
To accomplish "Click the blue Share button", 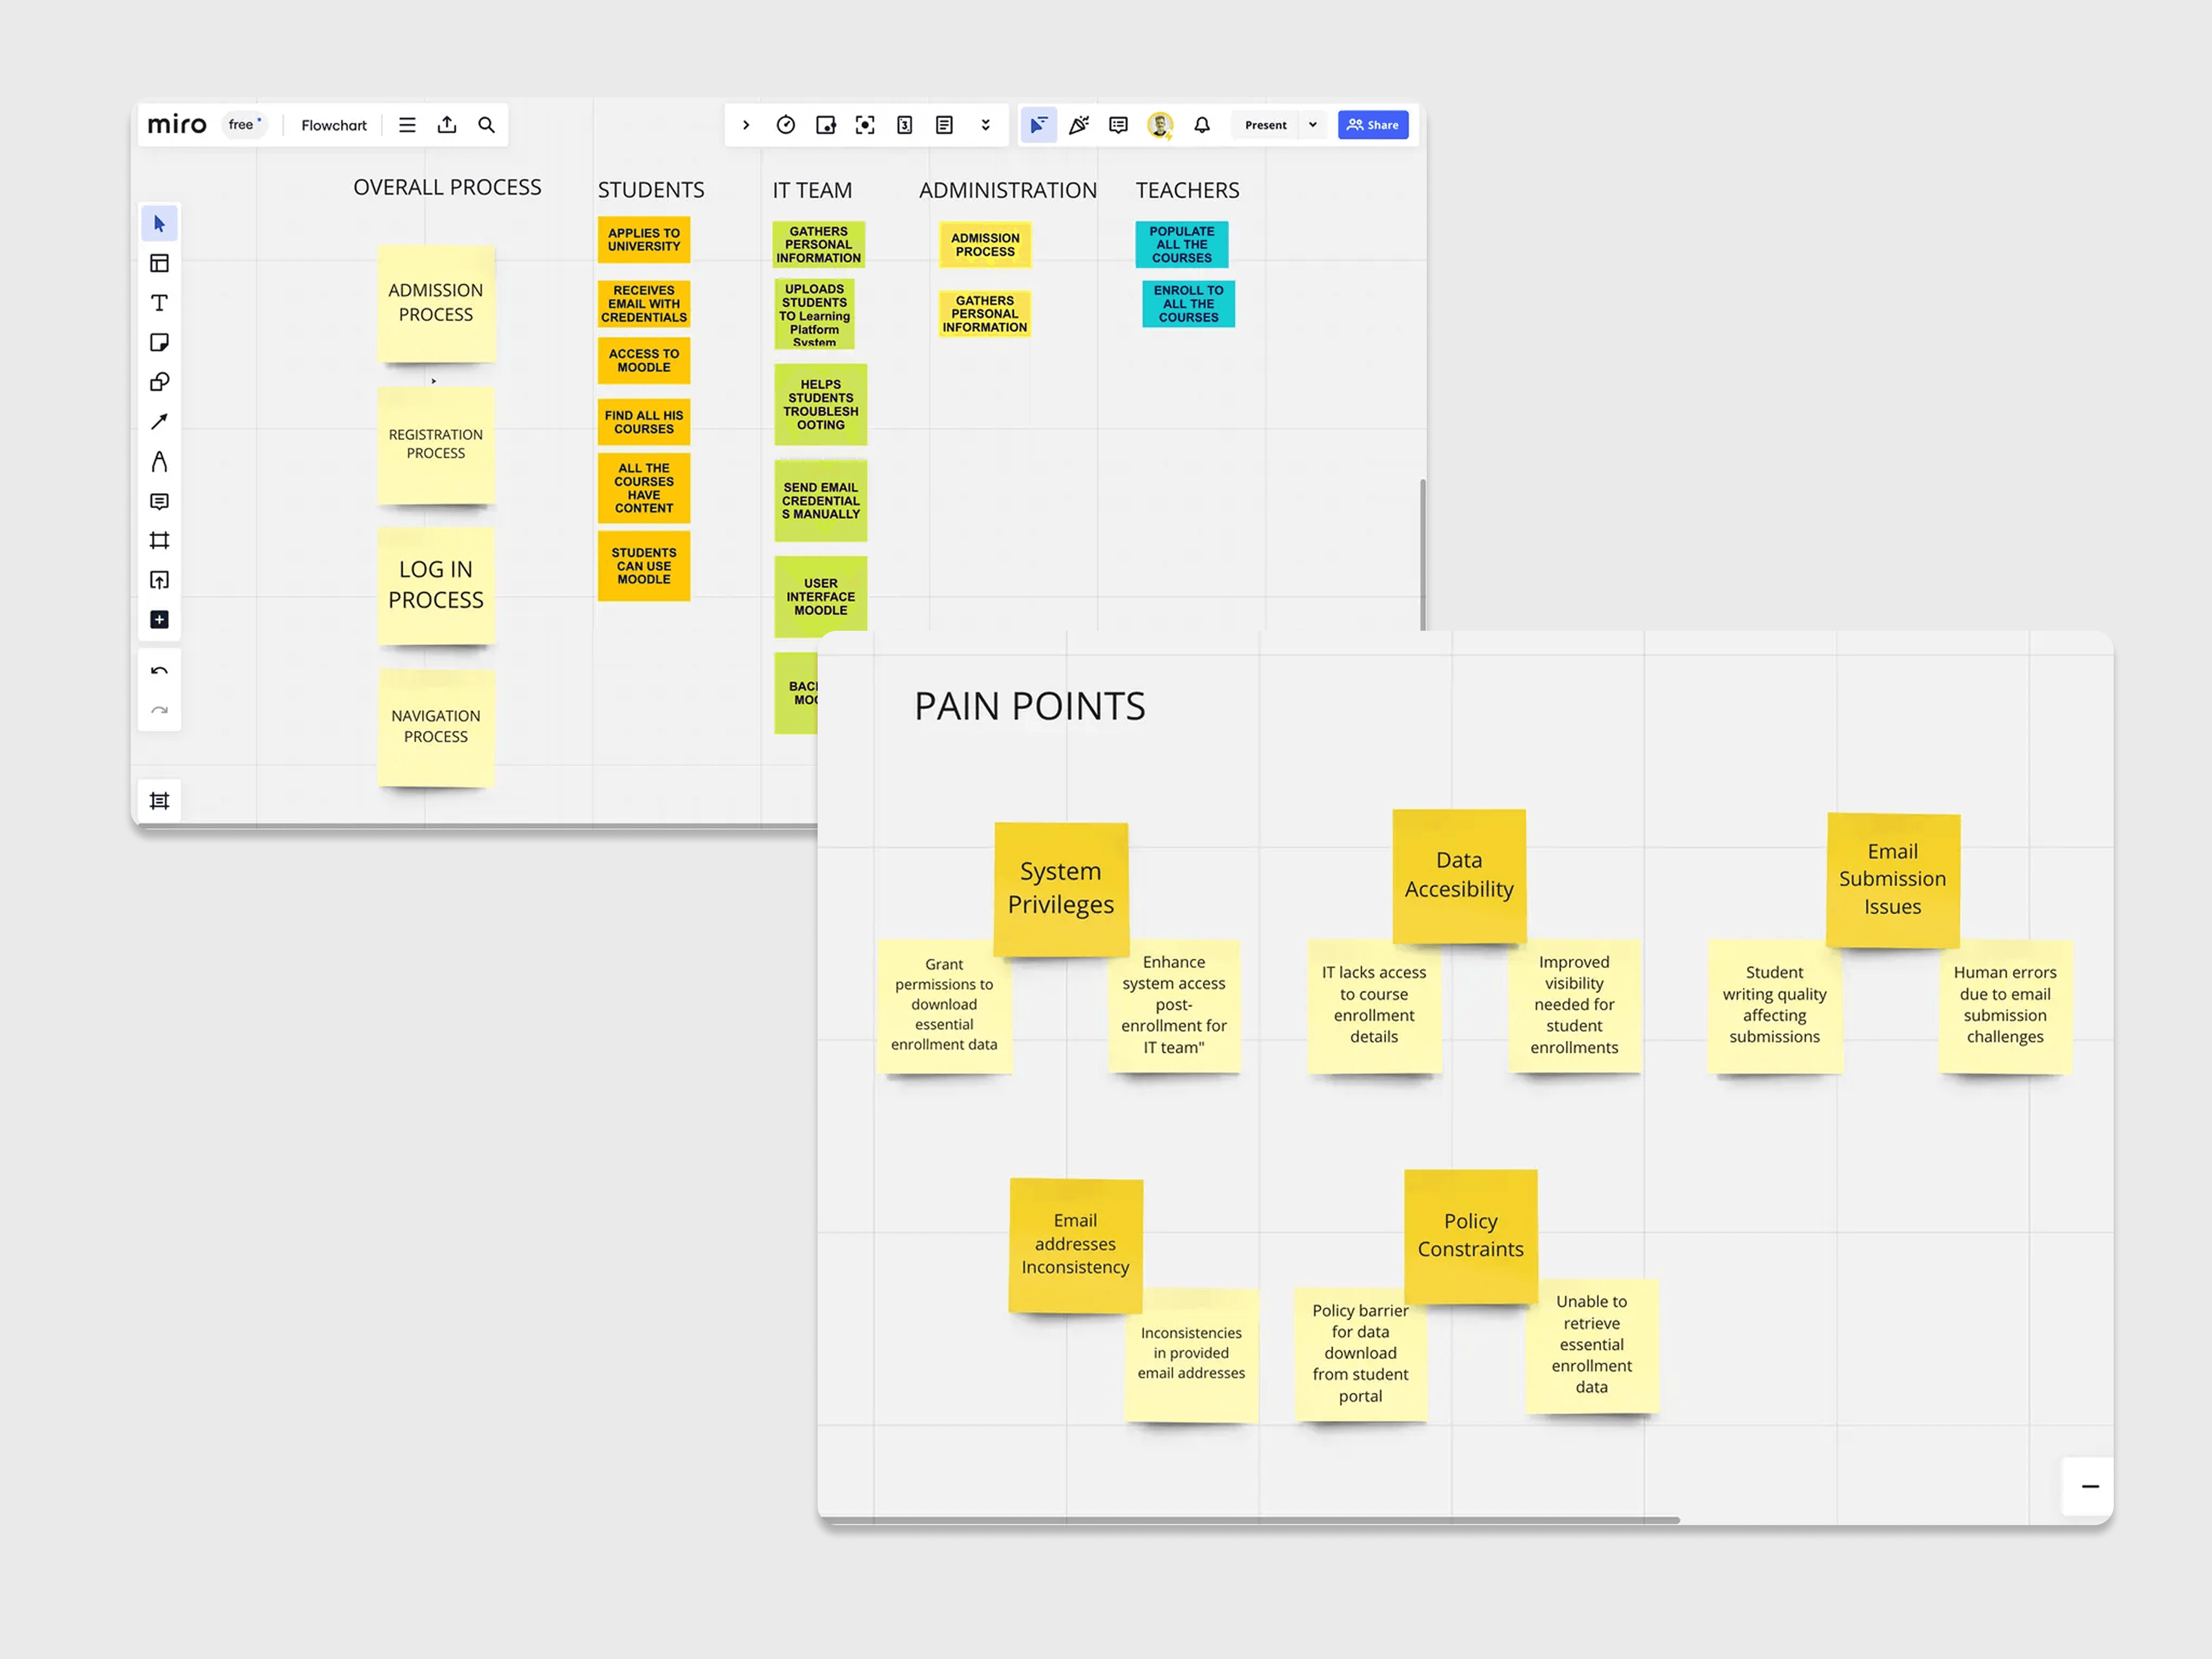I will 1373,125.
